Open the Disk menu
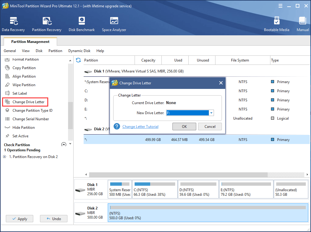 pyautogui.click(x=39, y=51)
